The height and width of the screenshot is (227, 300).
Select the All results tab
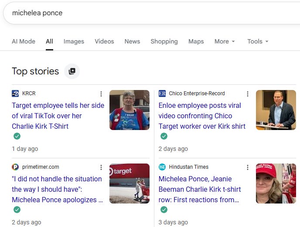(x=49, y=41)
